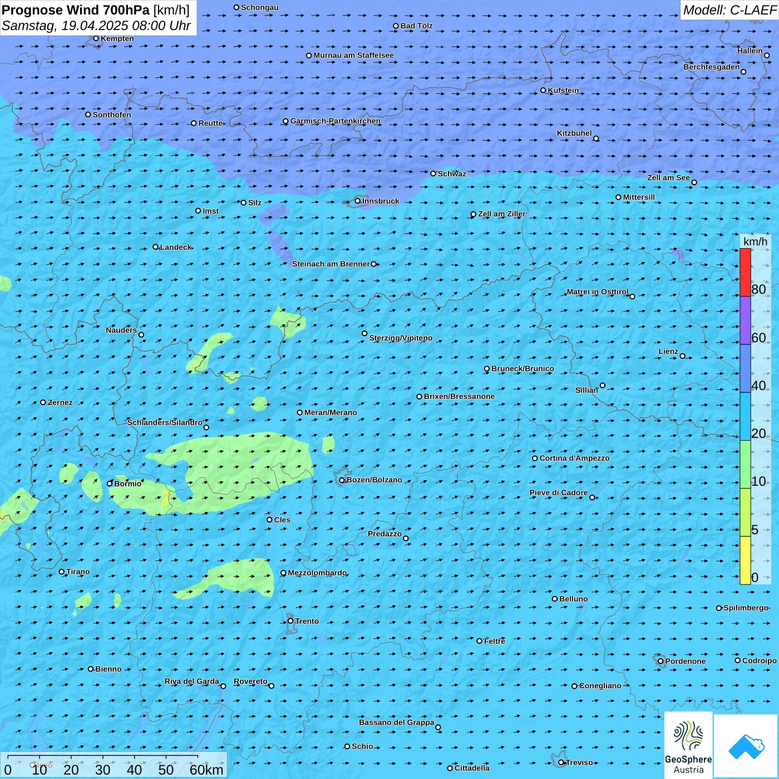Click the Feltre location dot
The height and width of the screenshot is (779, 779).
click(x=480, y=641)
